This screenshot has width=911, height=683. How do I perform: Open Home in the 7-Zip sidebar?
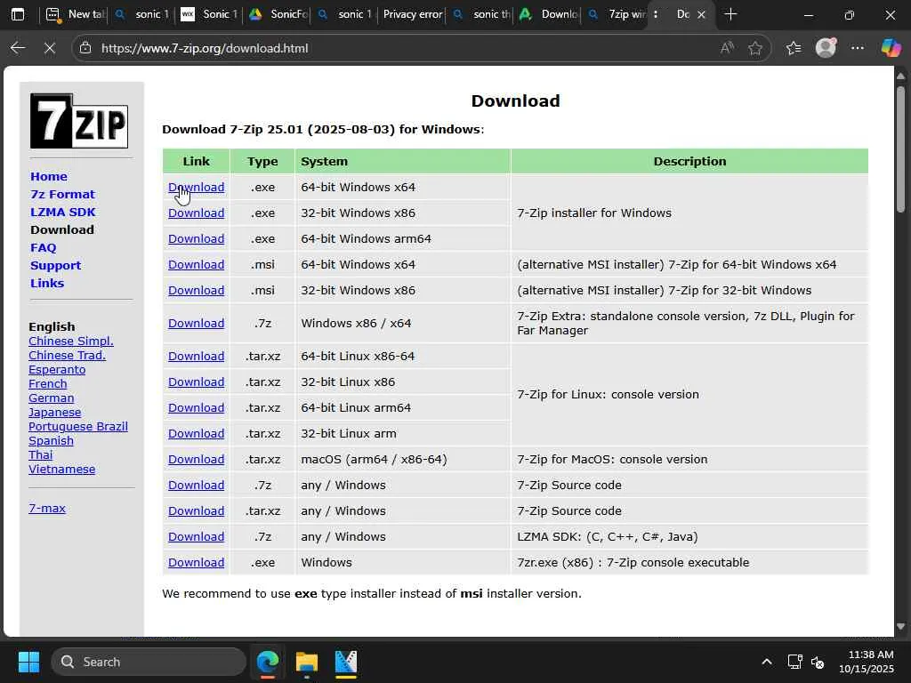[x=49, y=176]
